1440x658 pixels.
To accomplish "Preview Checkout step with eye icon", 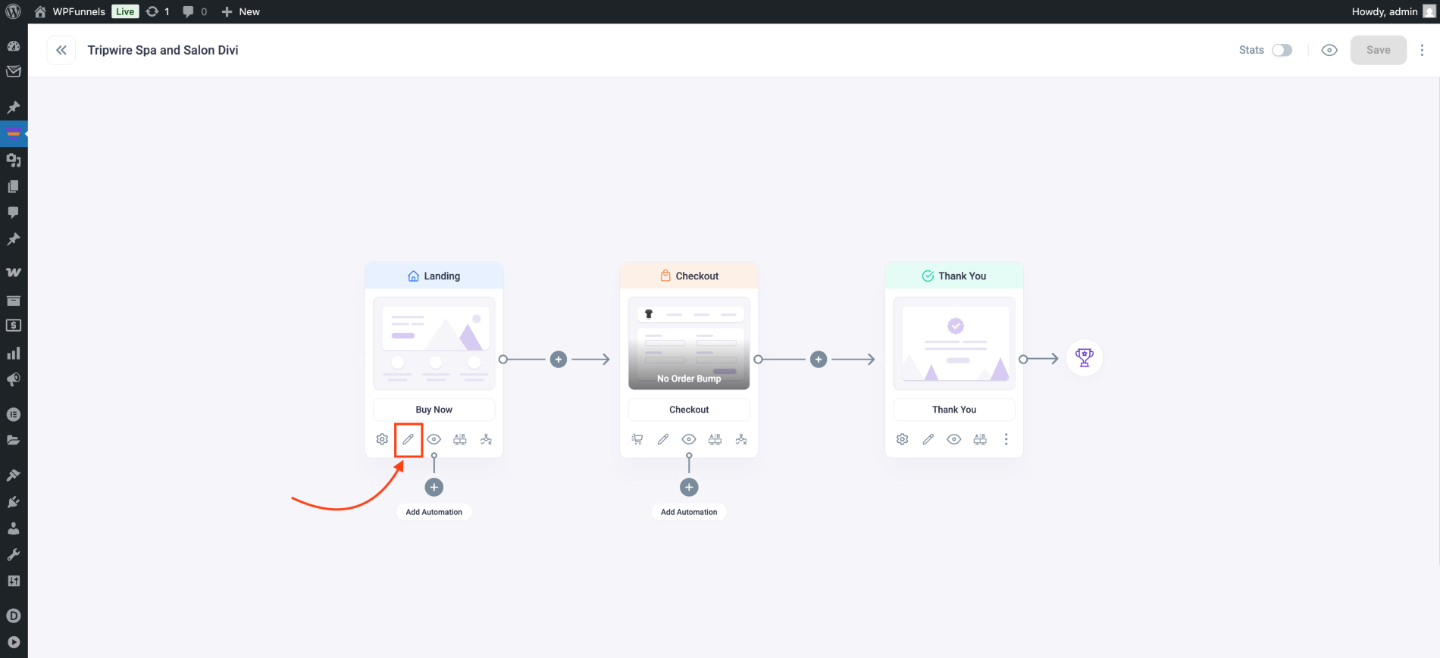I will 689,439.
